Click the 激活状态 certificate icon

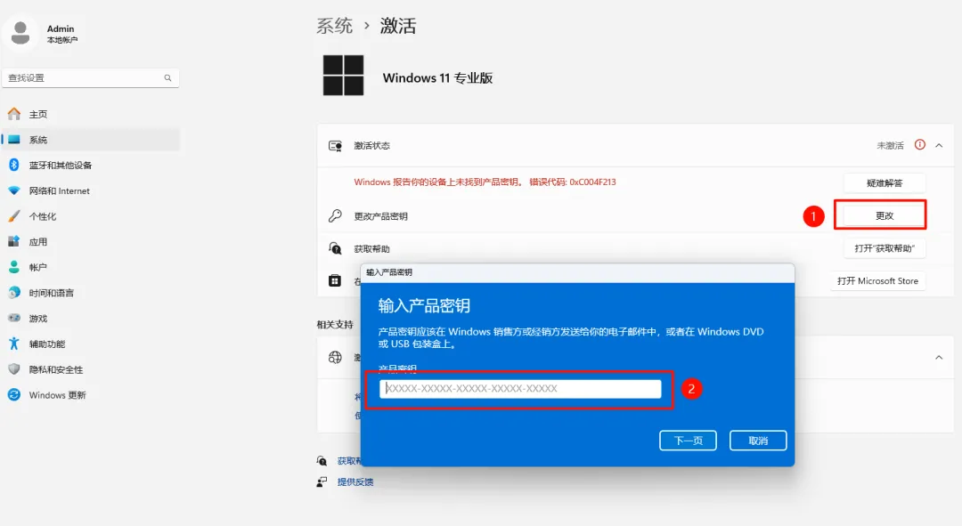(x=335, y=146)
